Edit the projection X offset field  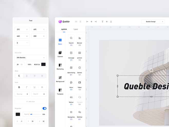20,121
